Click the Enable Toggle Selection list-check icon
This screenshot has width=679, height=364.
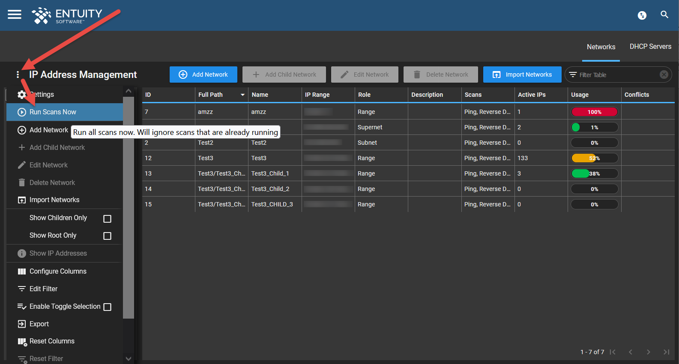(x=22, y=307)
